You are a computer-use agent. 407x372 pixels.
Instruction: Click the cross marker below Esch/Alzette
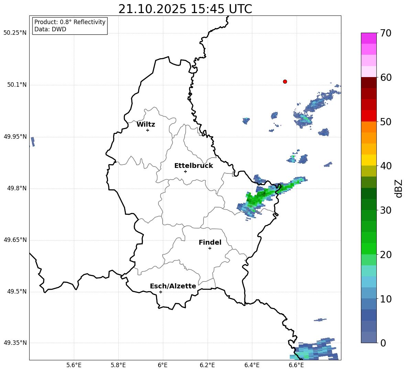[161, 292]
